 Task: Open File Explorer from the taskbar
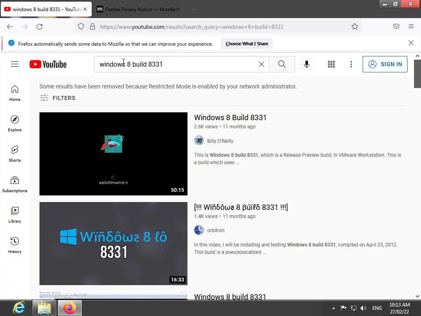pyautogui.click(x=44, y=308)
